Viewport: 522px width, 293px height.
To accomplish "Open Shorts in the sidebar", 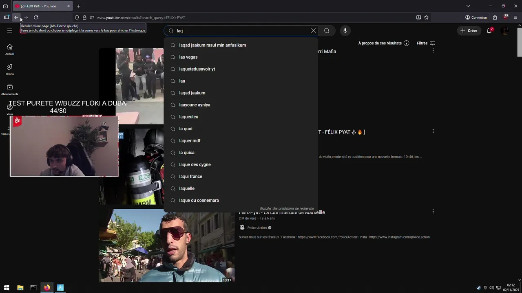I will pos(10,70).
